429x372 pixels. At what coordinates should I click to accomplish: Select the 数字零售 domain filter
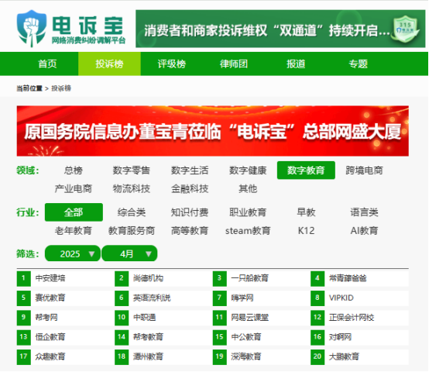coord(132,170)
